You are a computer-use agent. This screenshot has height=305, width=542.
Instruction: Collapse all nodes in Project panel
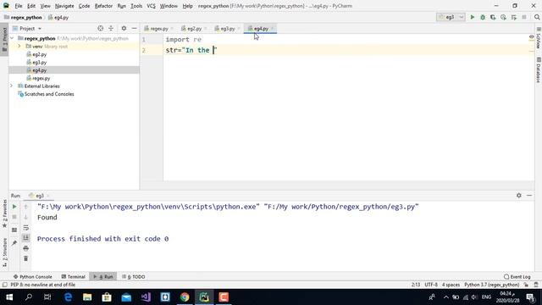click(111, 28)
